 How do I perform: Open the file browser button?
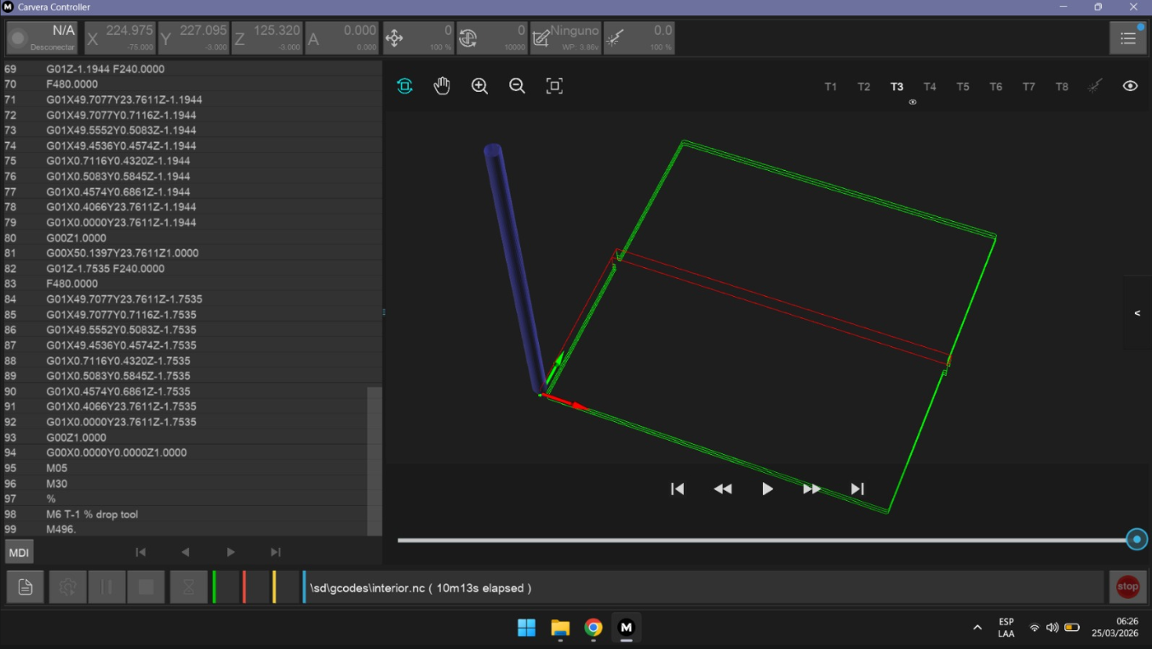[26, 587]
